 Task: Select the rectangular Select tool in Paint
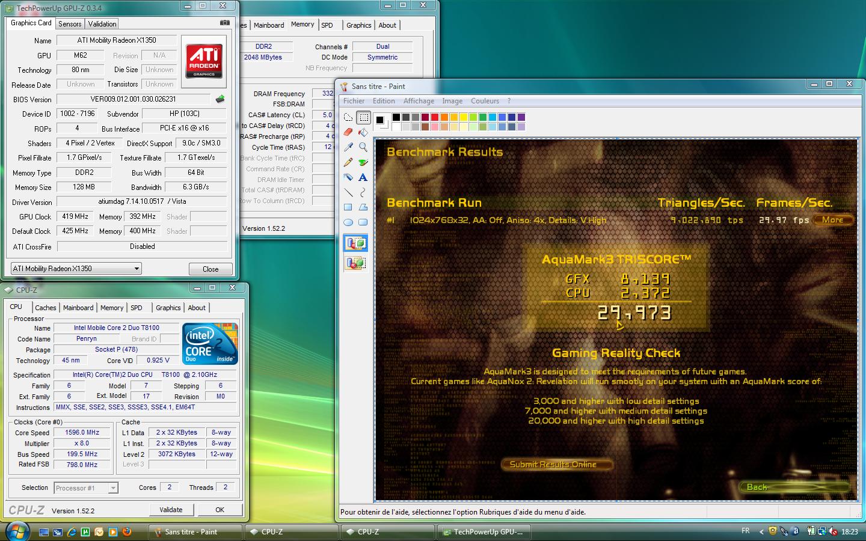click(x=363, y=117)
